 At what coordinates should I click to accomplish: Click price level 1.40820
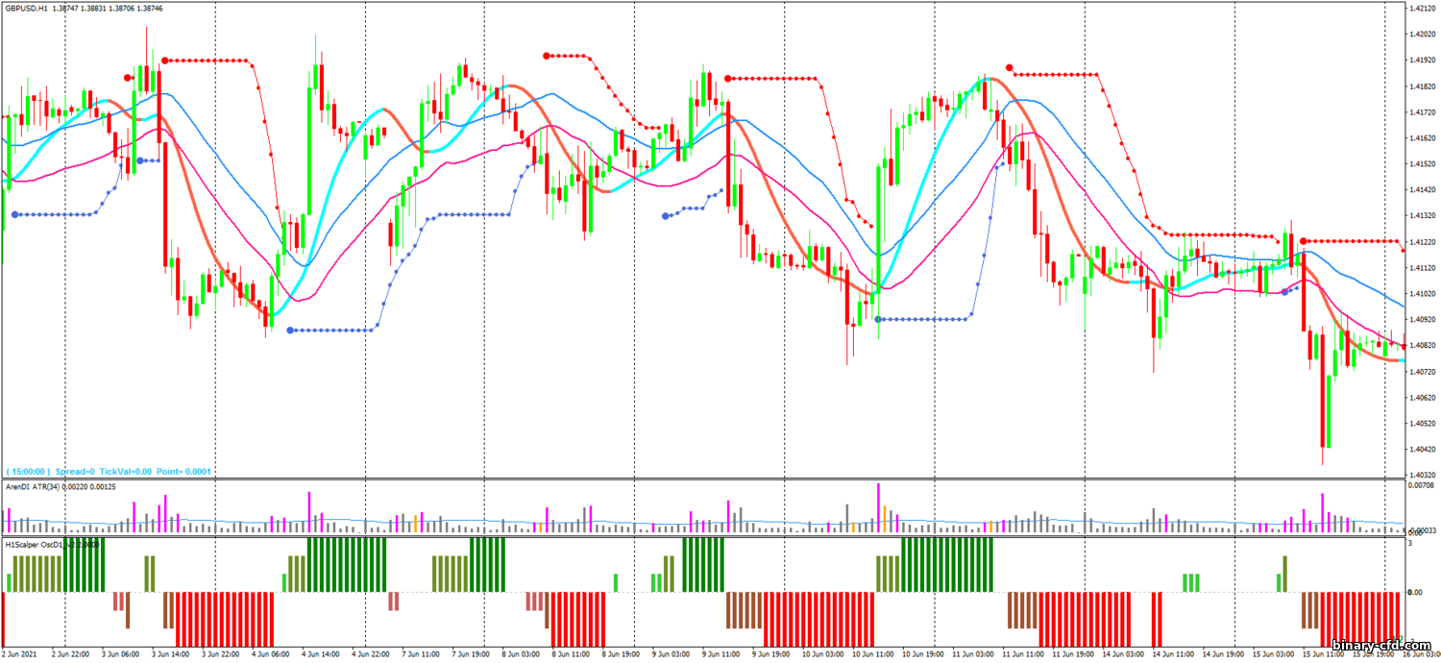(1422, 345)
